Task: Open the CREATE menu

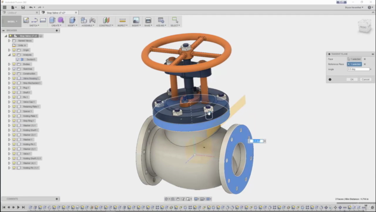Action: (x=56, y=25)
